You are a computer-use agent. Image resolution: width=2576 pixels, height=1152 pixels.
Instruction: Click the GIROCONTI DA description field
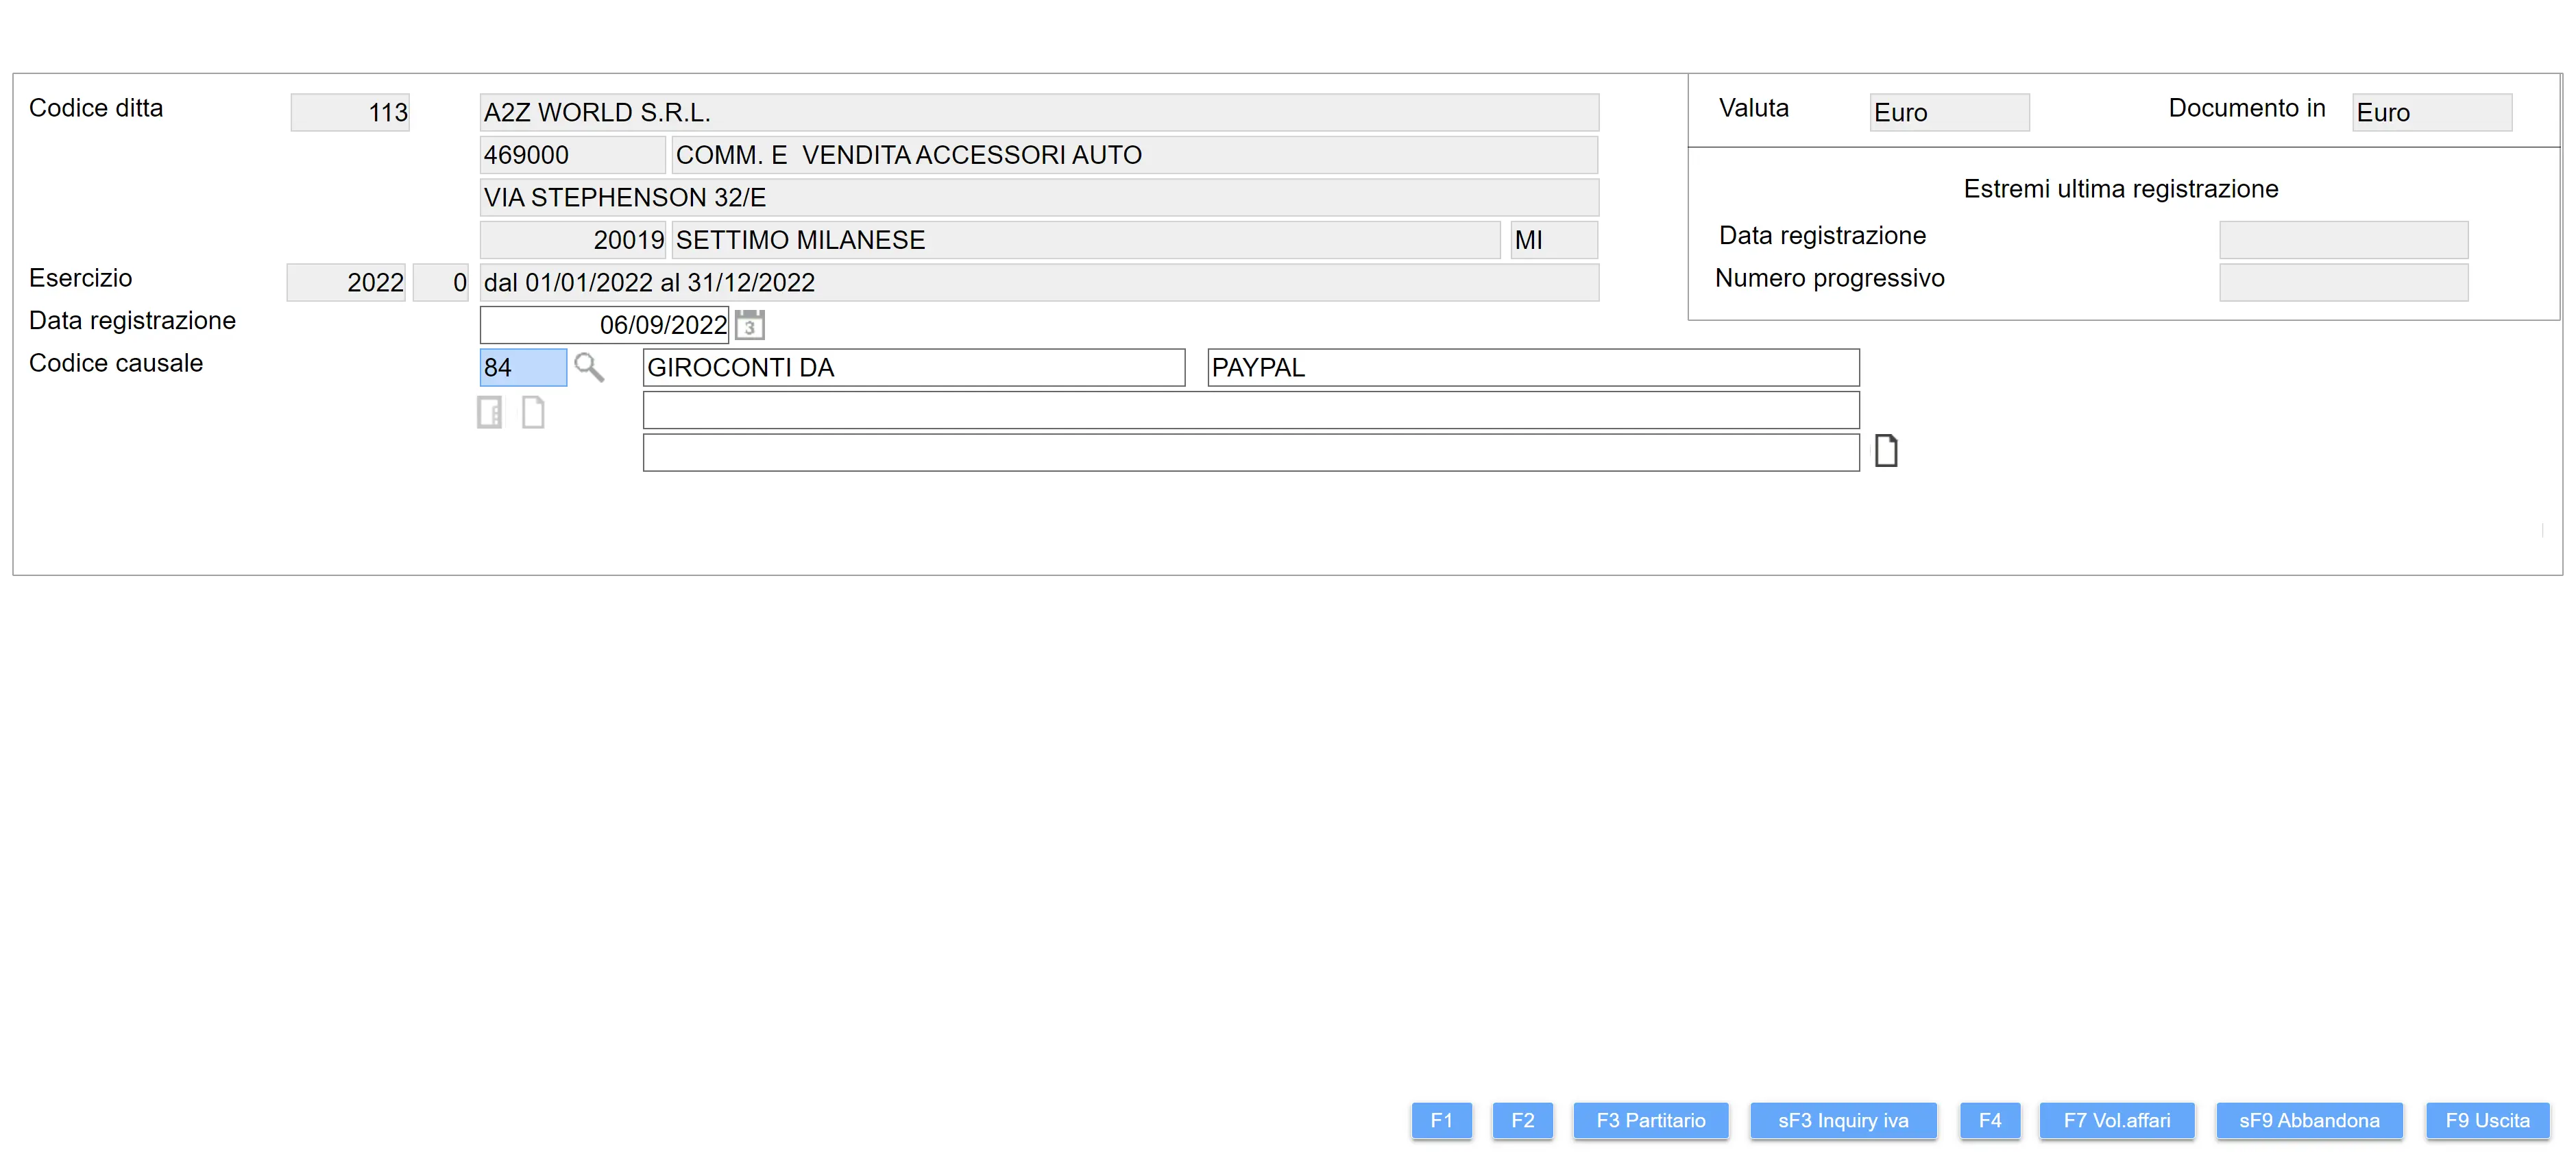pos(913,368)
